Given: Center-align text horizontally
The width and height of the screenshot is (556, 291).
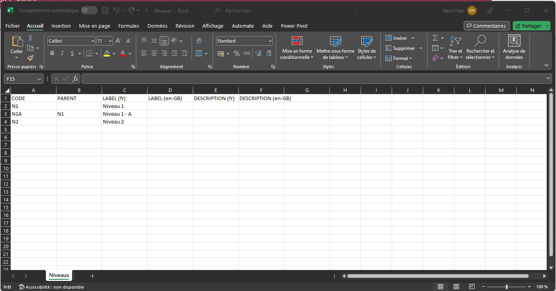Looking at the screenshot, I should (154, 53).
